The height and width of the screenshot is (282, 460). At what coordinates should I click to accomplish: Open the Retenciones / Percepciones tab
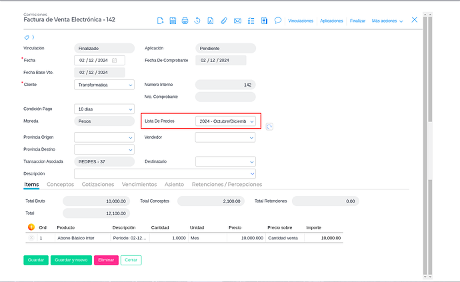point(227,184)
